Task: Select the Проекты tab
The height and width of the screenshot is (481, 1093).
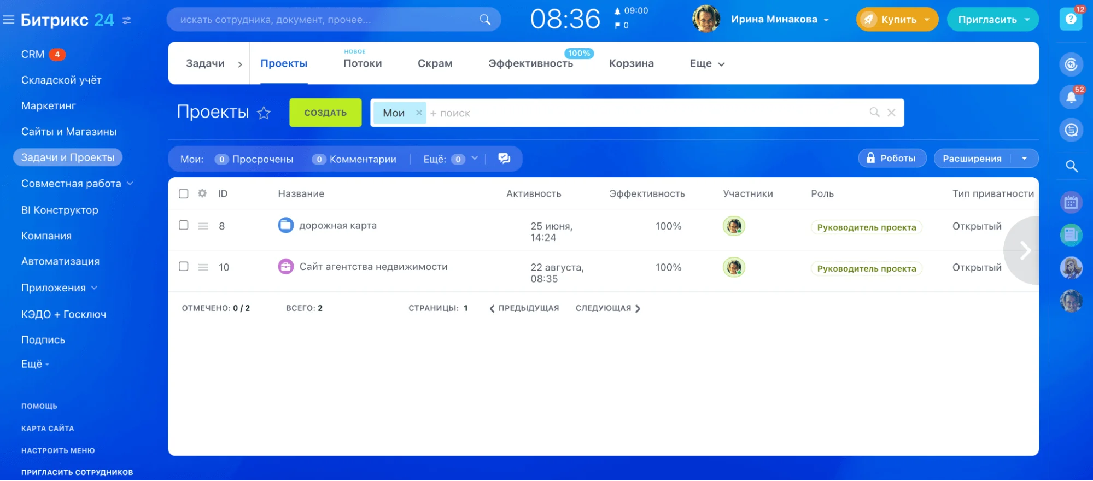Action: point(284,63)
